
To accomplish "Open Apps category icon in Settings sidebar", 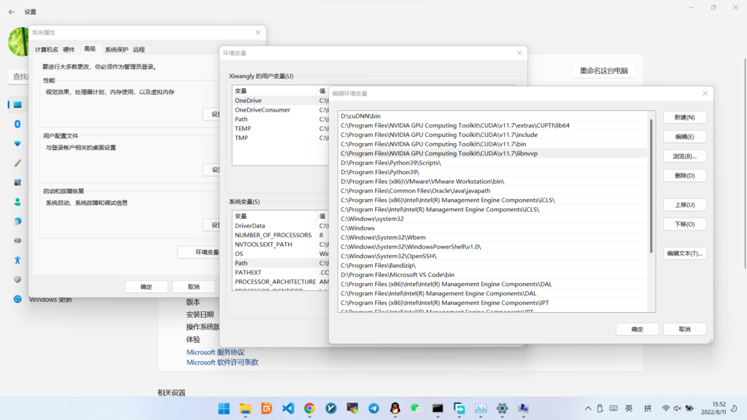I will tap(18, 182).
